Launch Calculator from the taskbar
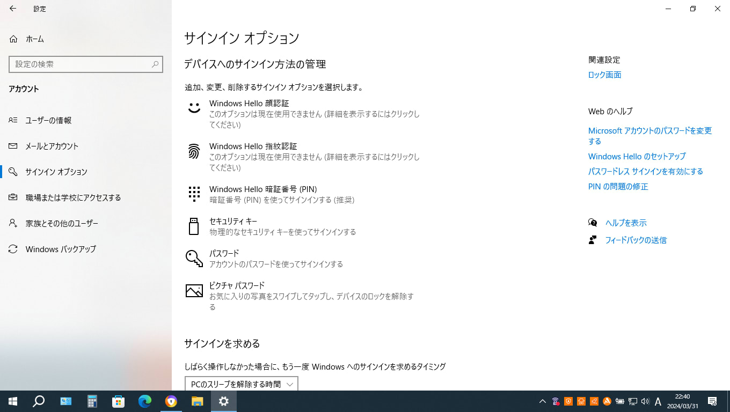Image resolution: width=730 pixels, height=412 pixels. 92,401
